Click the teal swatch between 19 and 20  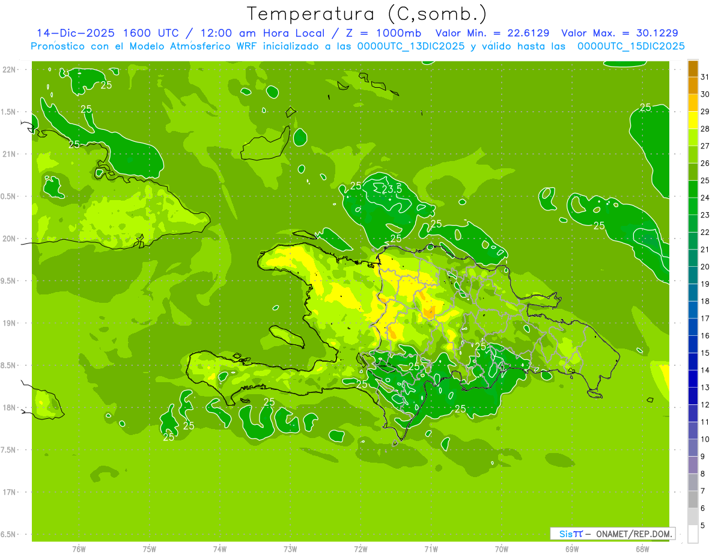tap(693, 275)
